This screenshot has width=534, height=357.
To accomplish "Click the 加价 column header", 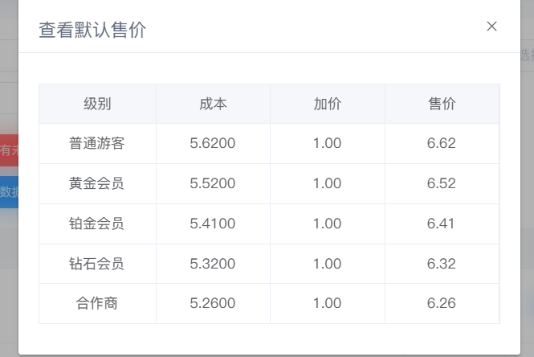I will point(327,104).
